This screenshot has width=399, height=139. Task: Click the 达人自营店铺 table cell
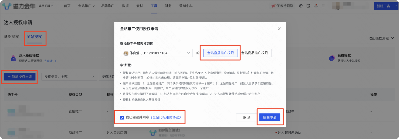(117, 133)
